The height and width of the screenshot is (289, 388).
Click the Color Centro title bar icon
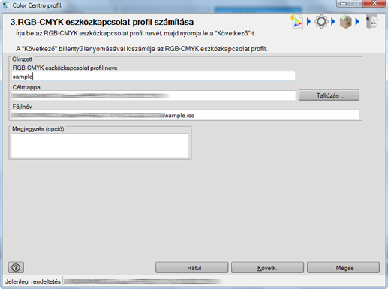[x=6, y=5]
